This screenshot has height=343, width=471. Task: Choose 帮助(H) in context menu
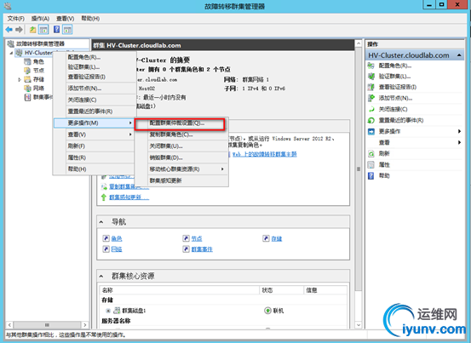tap(94, 169)
